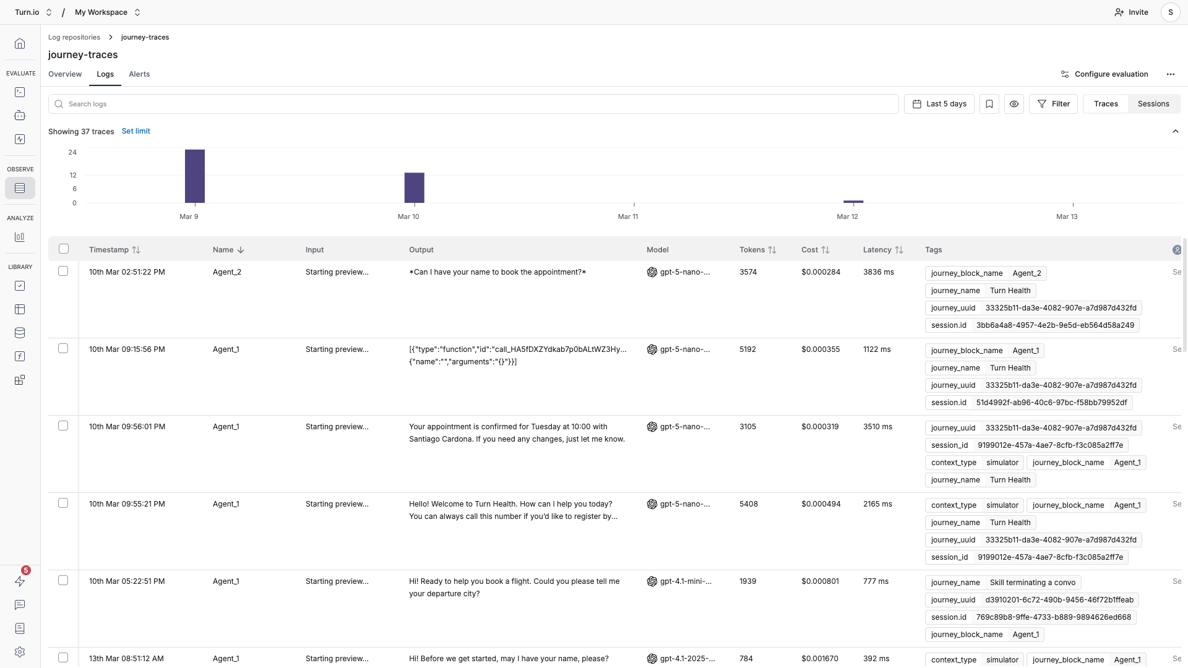Select the checkbox for Agent_2 trace row
1188x668 pixels.
point(63,271)
